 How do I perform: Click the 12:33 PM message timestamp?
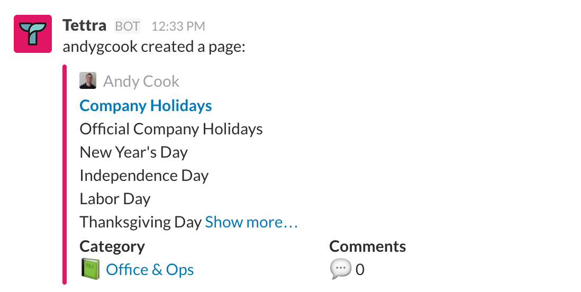click(x=178, y=26)
